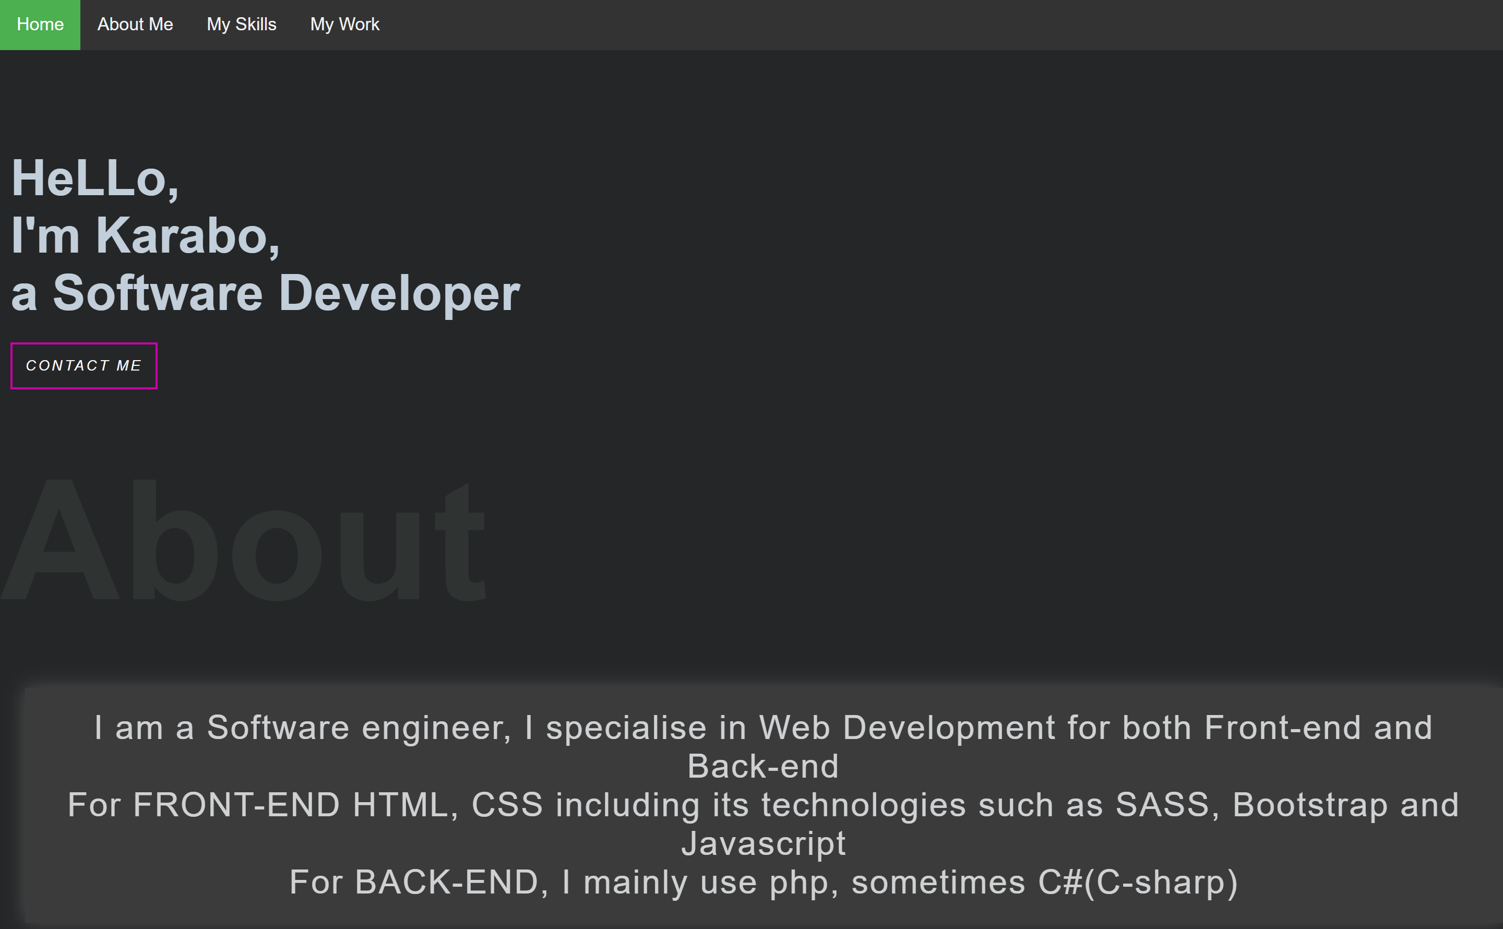Image resolution: width=1503 pixels, height=929 pixels.
Task: Click the green Home navigation tab
Action: (40, 25)
